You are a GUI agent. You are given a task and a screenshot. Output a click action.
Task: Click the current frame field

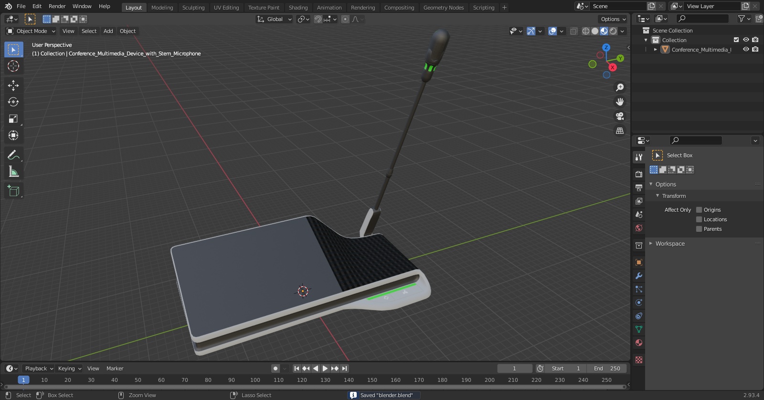pyautogui.click(x=514, y=368)
